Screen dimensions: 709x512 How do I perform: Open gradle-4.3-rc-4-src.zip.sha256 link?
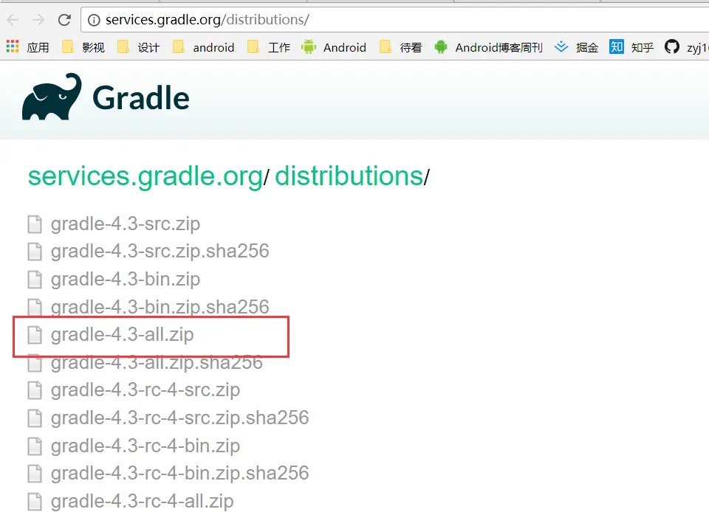point(179,418)
